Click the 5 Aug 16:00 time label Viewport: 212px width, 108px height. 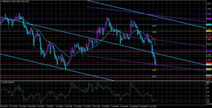123,106
